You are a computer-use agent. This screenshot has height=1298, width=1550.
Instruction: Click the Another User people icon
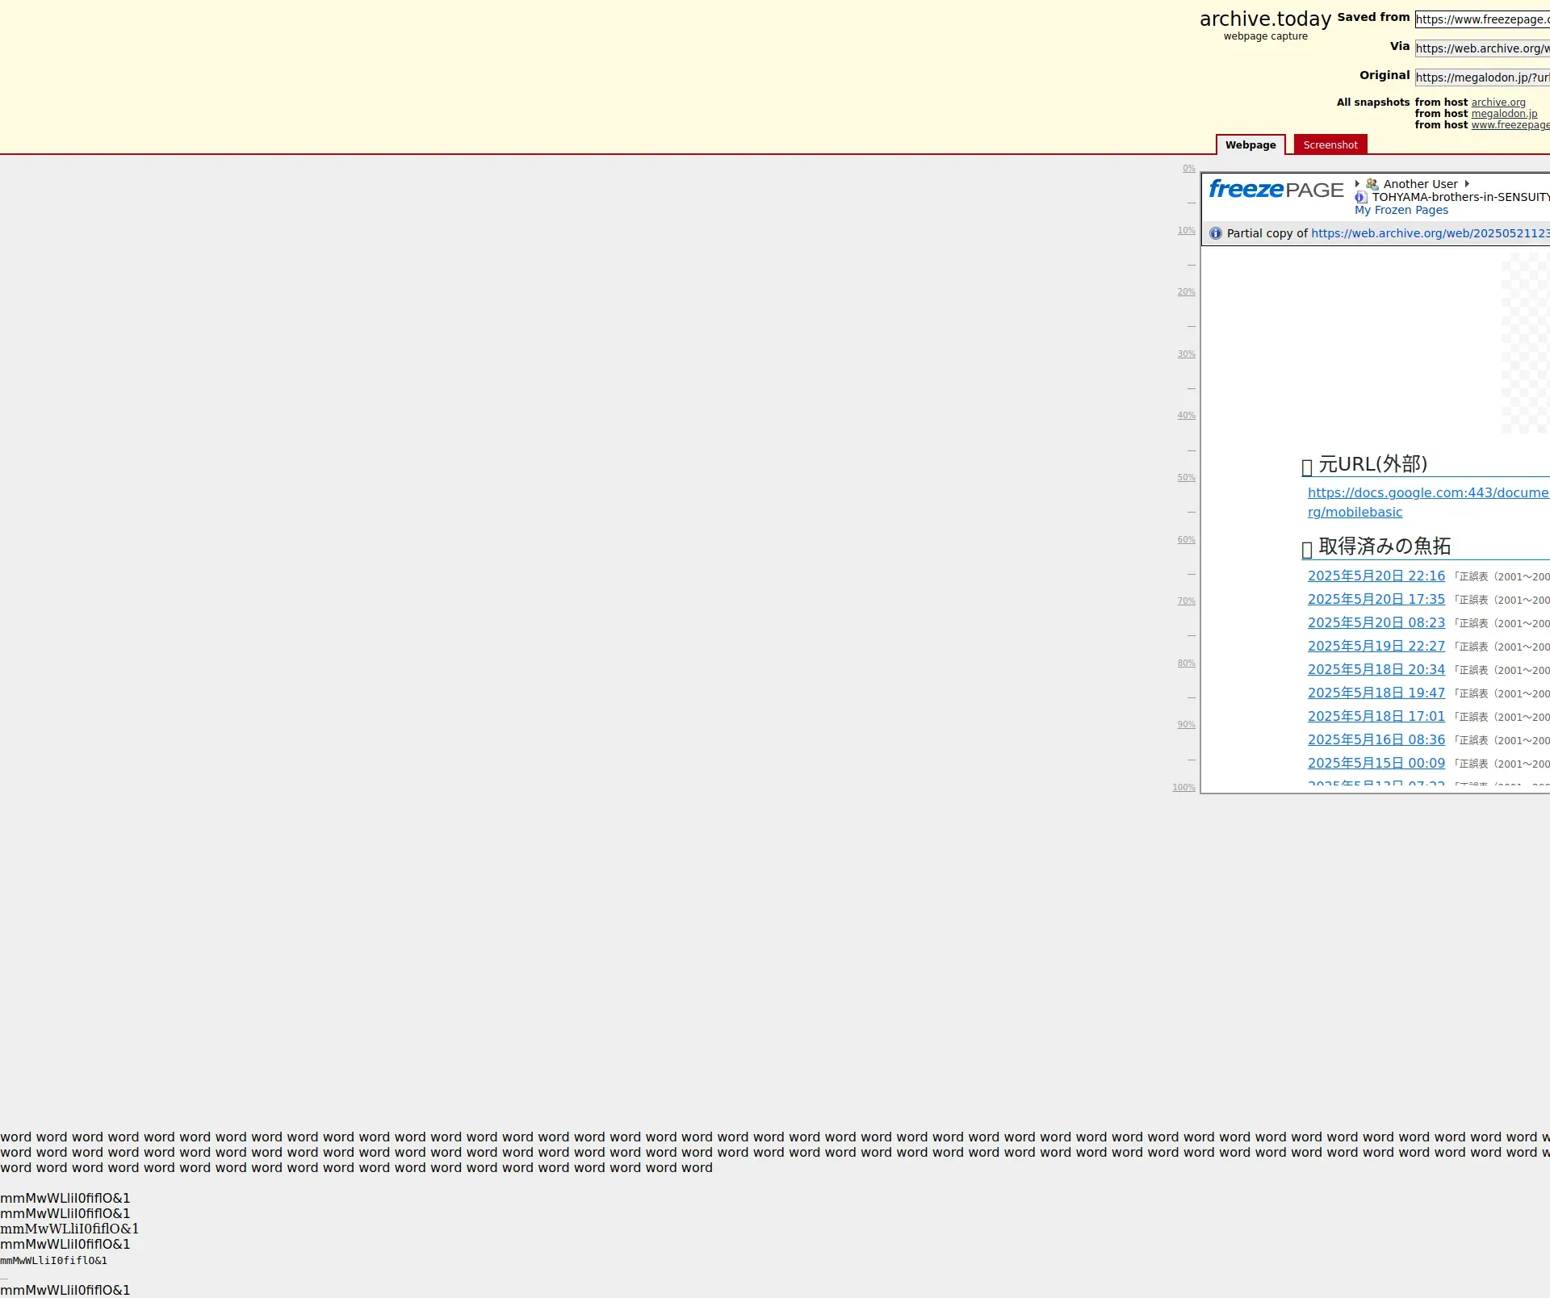click(1372, 184)
